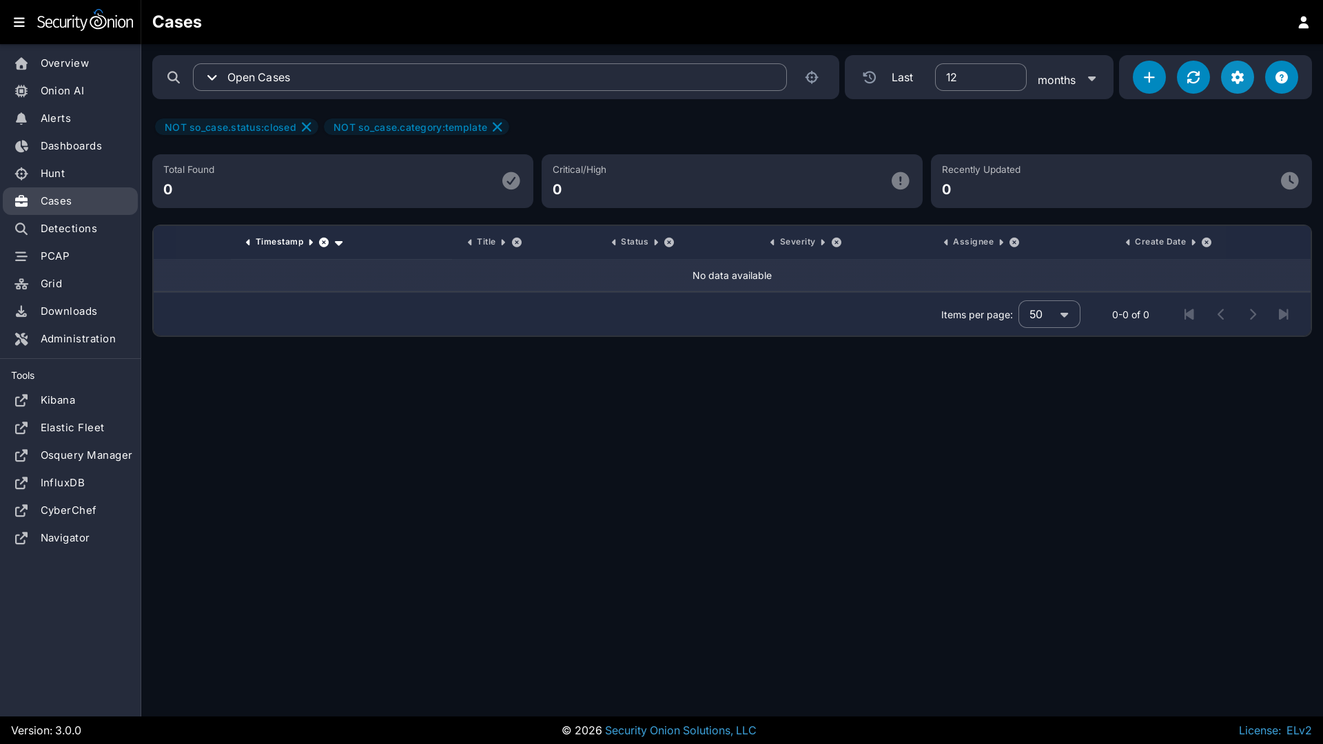Image resolution: width=1323 pixels, height=744 pixels.
Task: Click the crosshair icon beside the query box
Action: tap(812, 77)
